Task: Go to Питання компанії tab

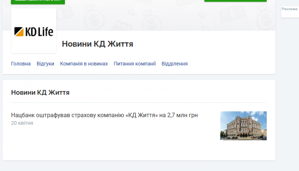Action: (x=135, y=64)
